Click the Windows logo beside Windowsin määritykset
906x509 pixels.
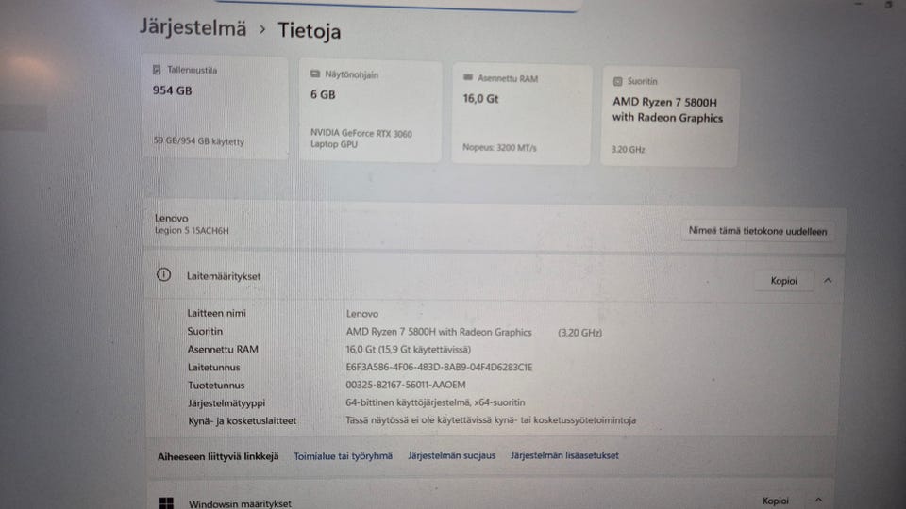click(166, 503)
